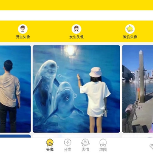The image size is (153, 153).
Task: Switch to the 分类 tab
Action: pyautogui.click(x=68, y=145)
